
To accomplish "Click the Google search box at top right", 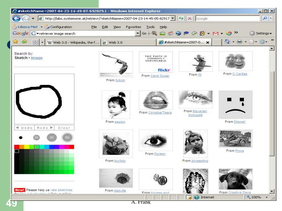I will coord(227,18).
